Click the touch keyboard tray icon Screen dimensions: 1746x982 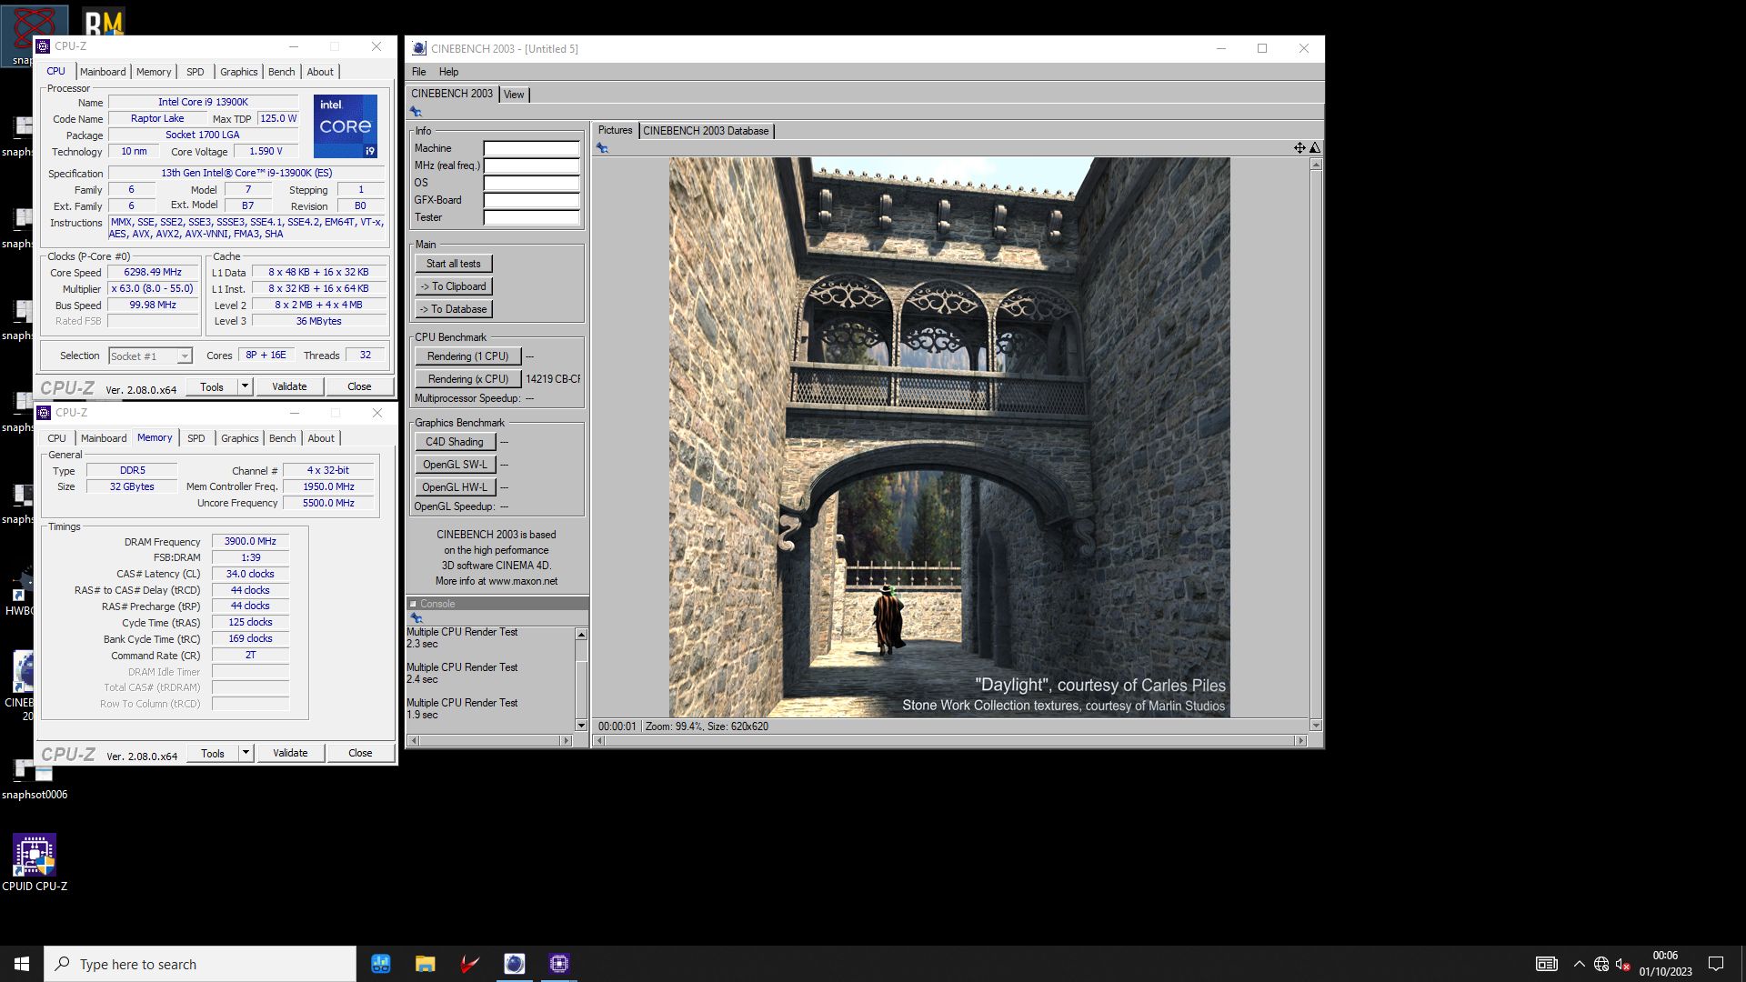click(1546, 964)
